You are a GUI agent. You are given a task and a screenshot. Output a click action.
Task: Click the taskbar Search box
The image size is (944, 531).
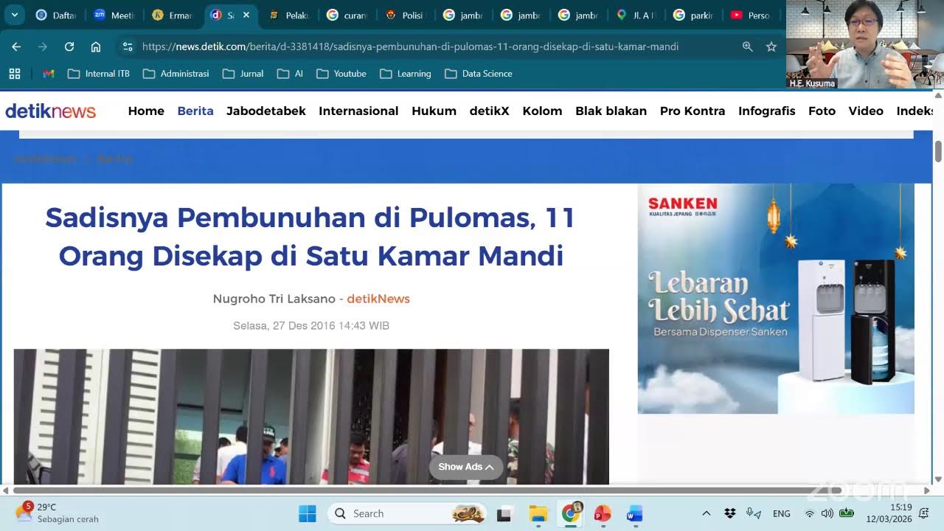coord(407,514)
